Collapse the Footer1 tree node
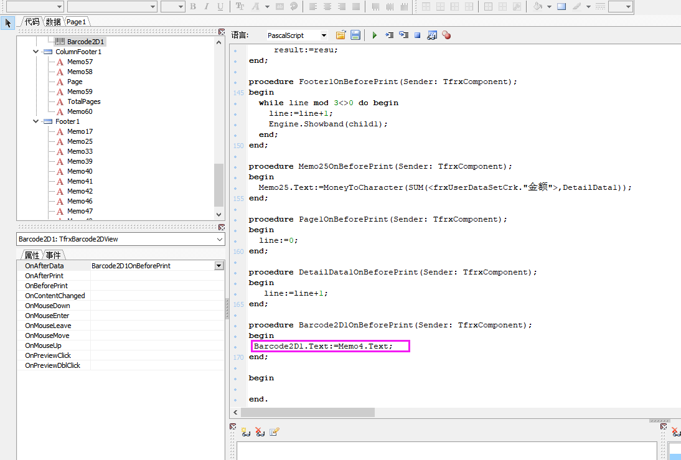 click(35, 121)
